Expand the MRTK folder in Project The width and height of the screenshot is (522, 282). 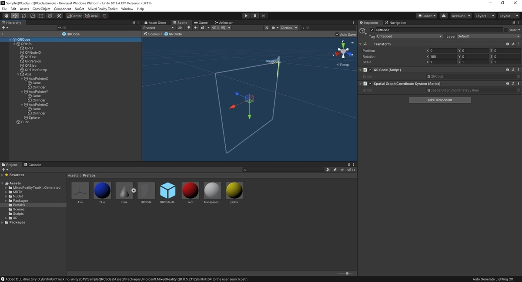(x=7, y=192)
